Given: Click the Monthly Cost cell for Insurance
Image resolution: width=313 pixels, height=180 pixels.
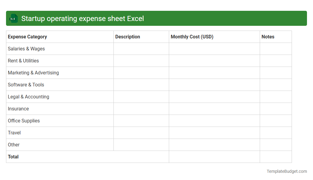Looking at the screenshot, I should [x=214, y=109].
